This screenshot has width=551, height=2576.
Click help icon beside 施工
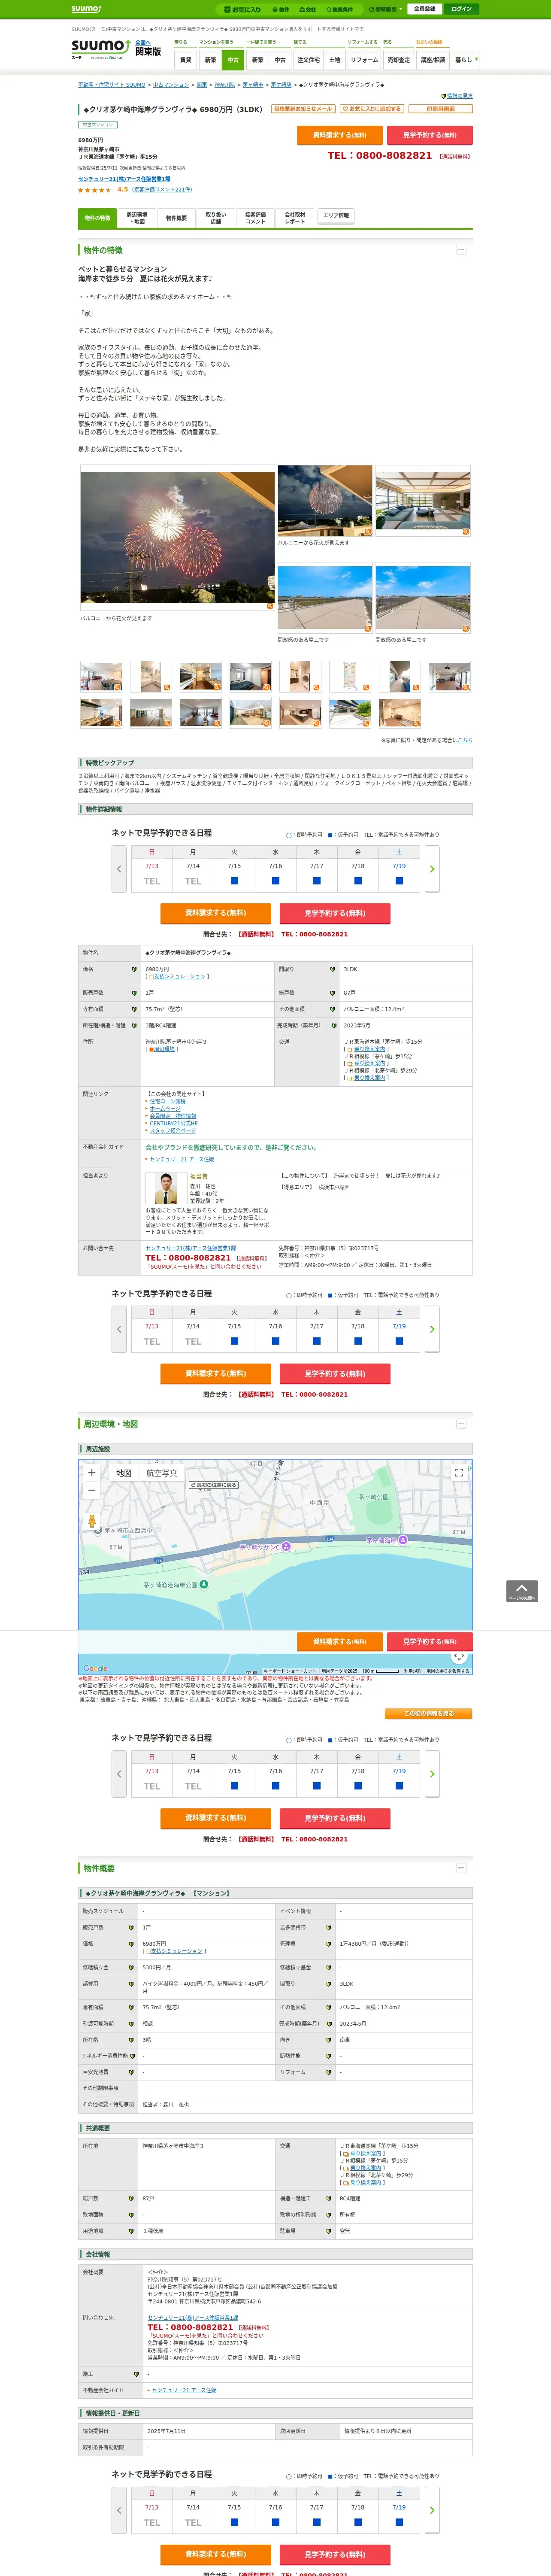136,2374
